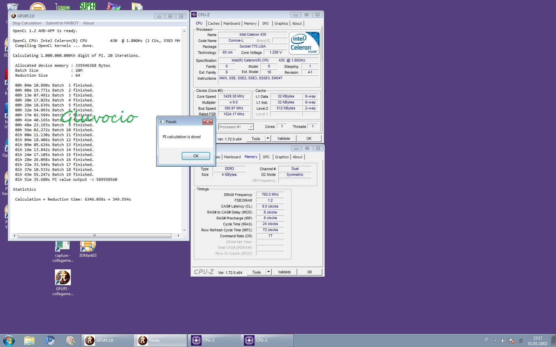Open Mainboard tab in lower CPU-Z window
The image size is (556, 347).
tap(232, 157)
